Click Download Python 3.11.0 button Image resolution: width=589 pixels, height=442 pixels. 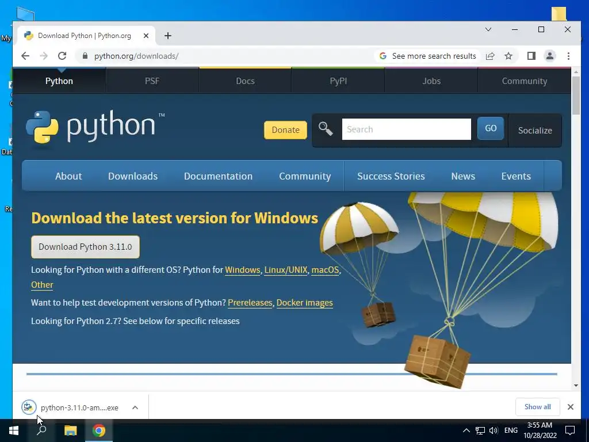coord(85,246)
